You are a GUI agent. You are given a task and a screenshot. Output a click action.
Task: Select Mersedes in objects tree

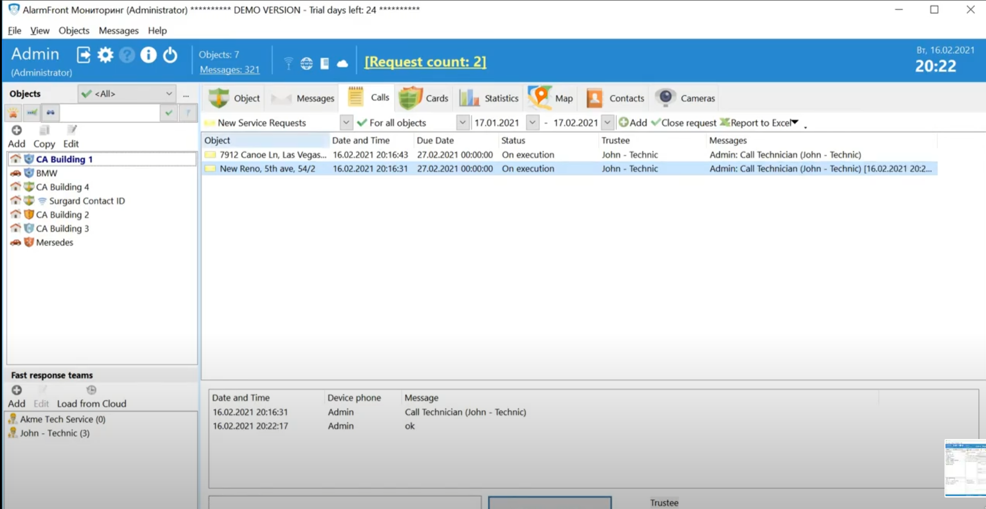tap(54, 242)
